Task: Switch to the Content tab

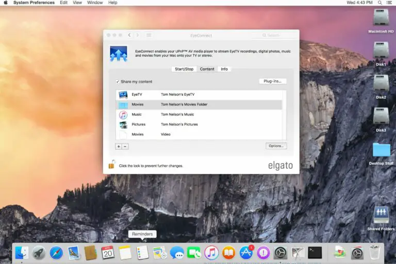Action: (x=207, y=69)
